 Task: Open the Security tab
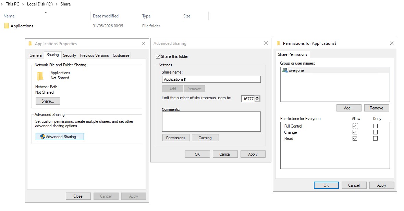[x=69, y=55]
